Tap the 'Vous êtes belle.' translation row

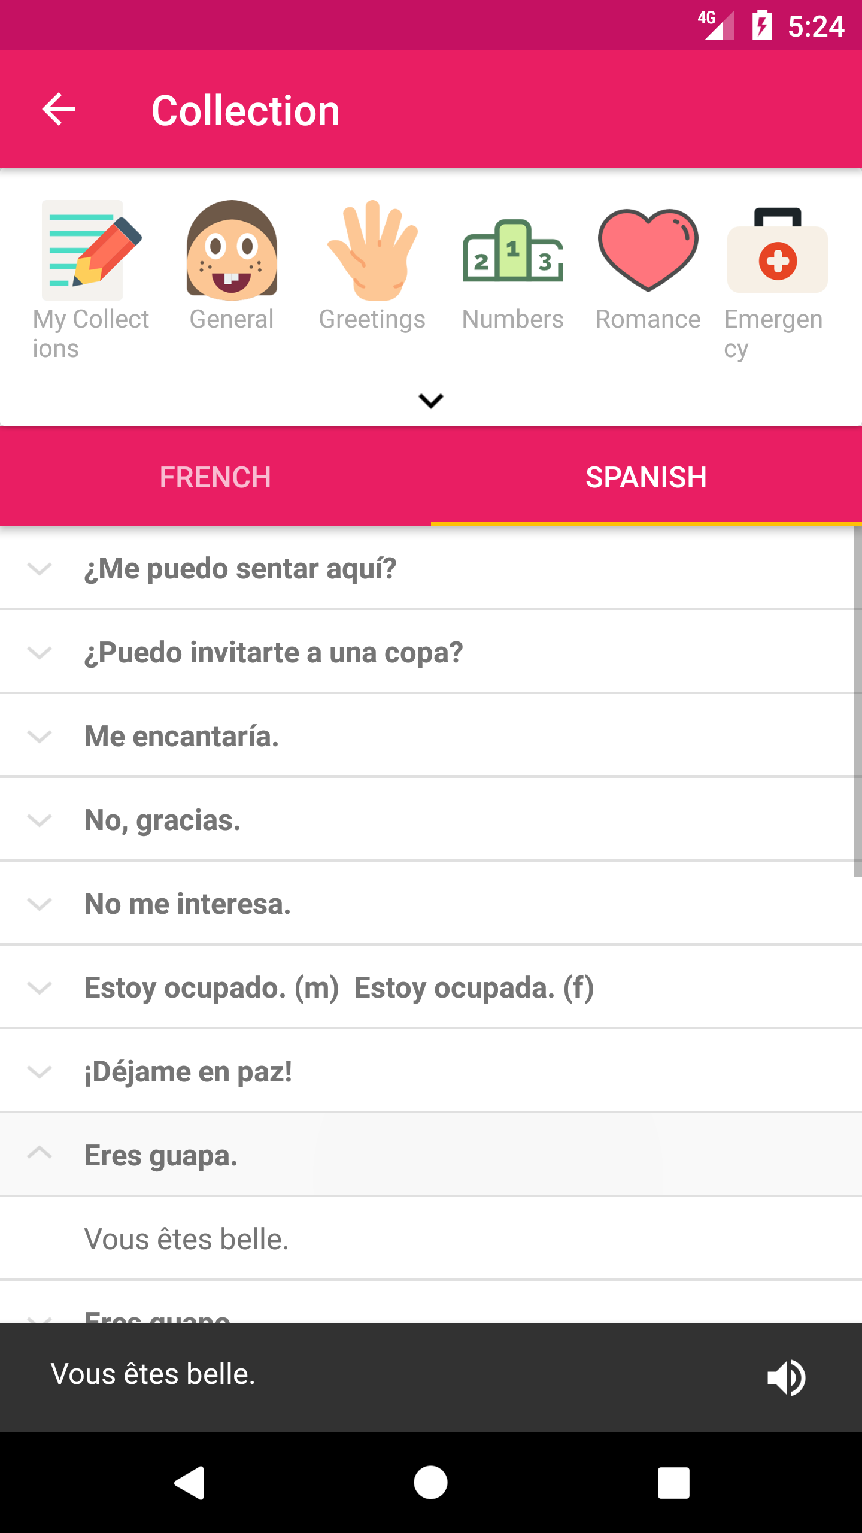click(x=187, y=1239)
